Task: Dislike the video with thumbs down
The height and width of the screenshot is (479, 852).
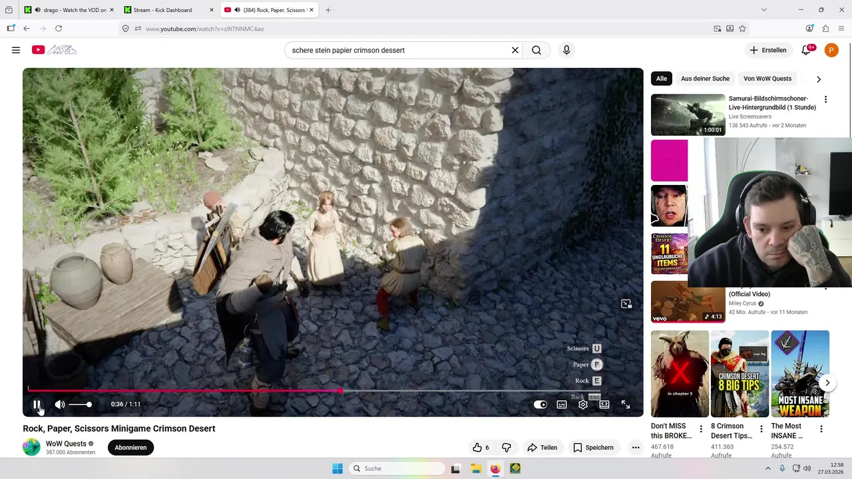Action: pyautogui.click(x=507, y=448)
